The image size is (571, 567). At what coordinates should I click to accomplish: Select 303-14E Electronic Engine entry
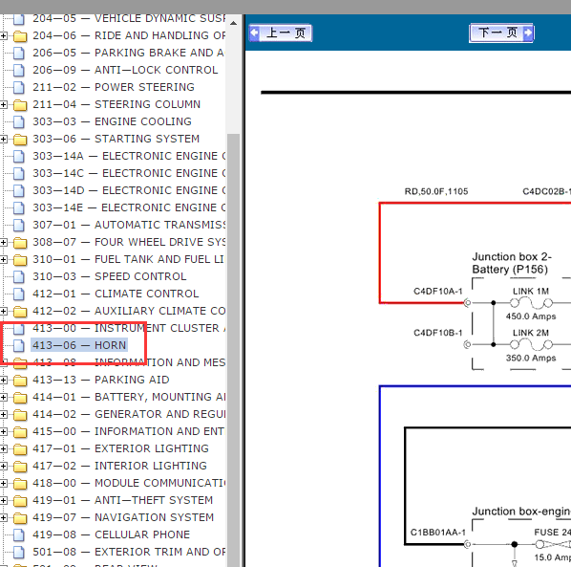(x=129, y=207)
